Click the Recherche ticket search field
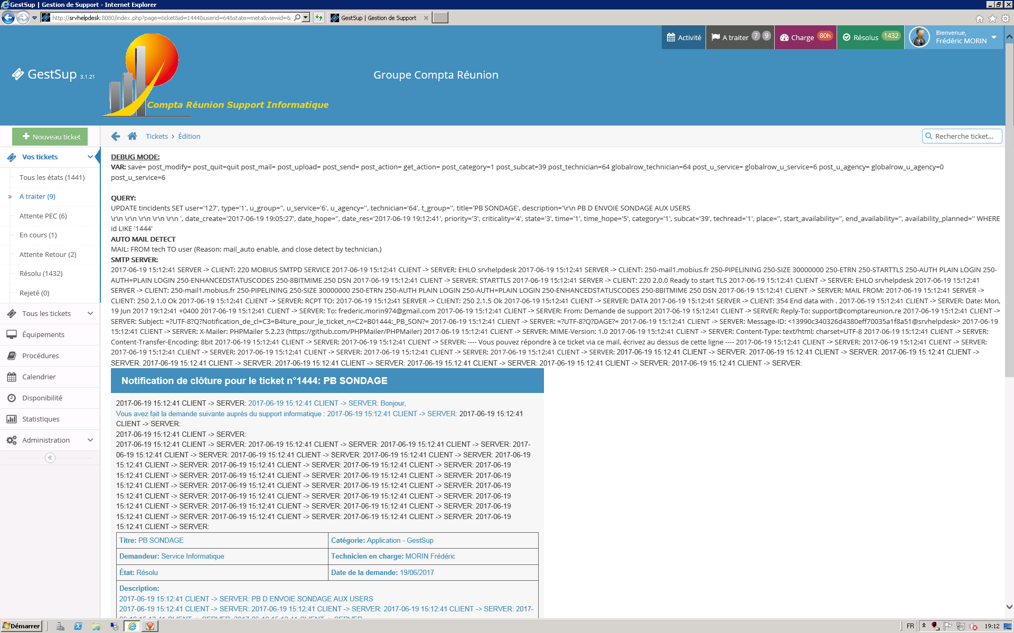 962,136
